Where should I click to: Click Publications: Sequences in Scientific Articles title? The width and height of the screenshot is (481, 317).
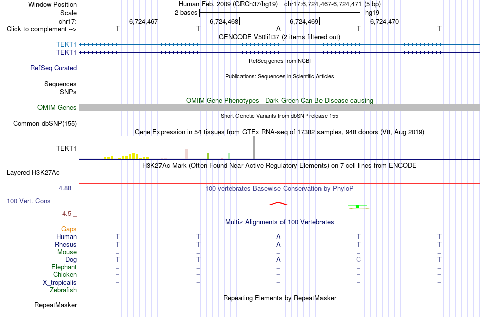(x=279, y=76)
